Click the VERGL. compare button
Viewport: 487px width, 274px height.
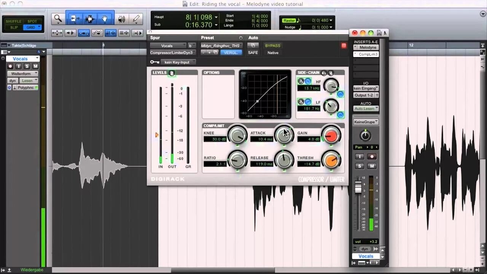(x=231, y=53)
